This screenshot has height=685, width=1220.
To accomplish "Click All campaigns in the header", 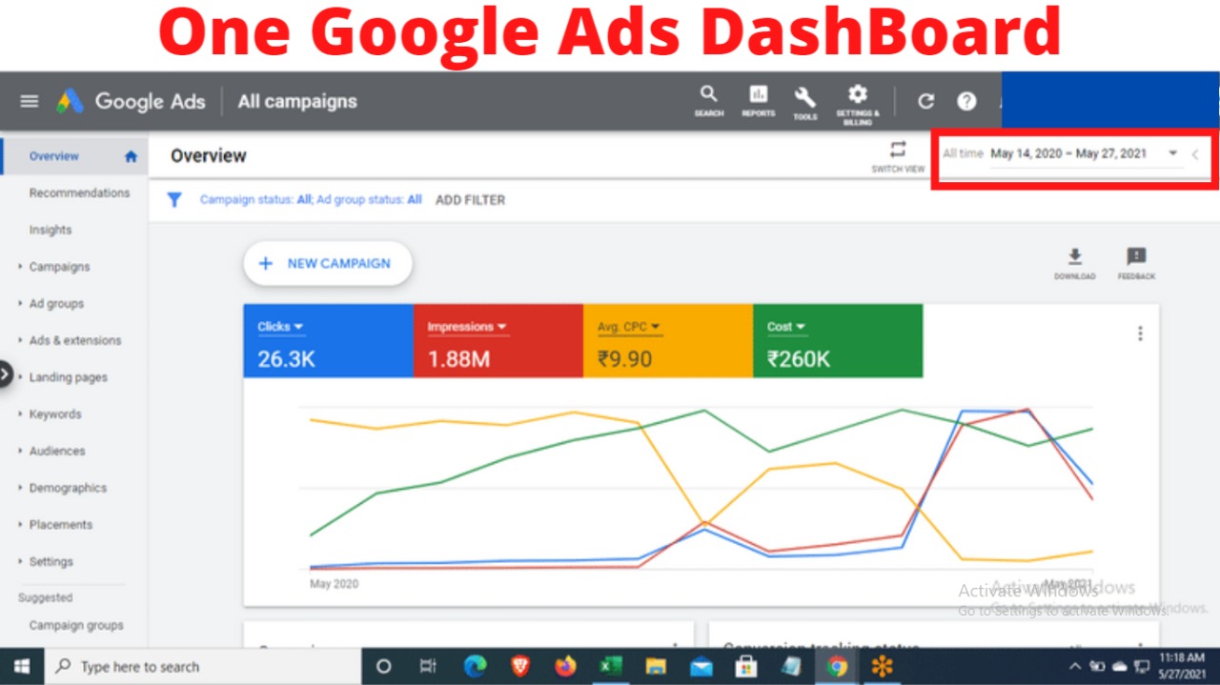I will tap(297, 101).
